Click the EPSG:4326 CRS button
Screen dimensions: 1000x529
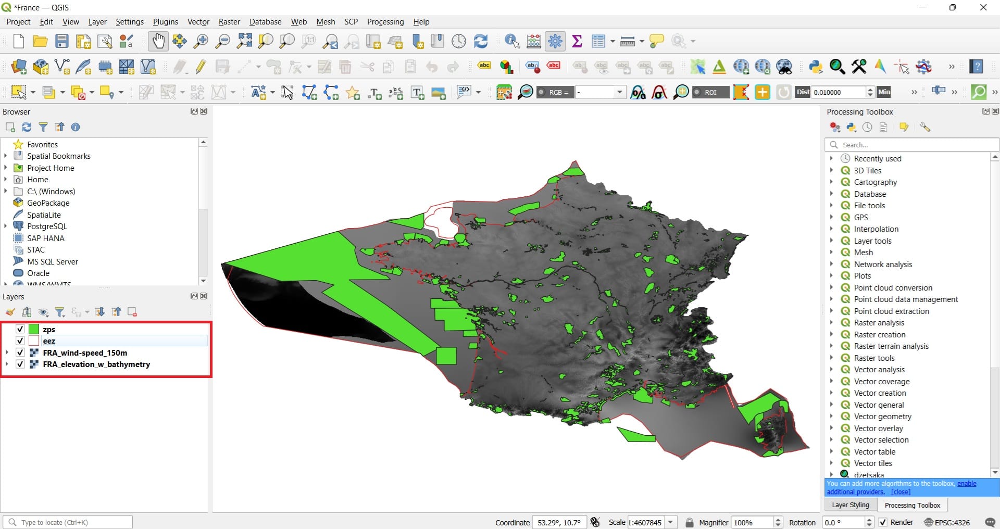tap(947, 522)
